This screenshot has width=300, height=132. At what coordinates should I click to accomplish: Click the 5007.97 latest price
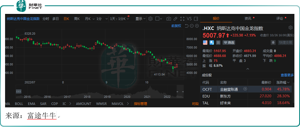214,35
